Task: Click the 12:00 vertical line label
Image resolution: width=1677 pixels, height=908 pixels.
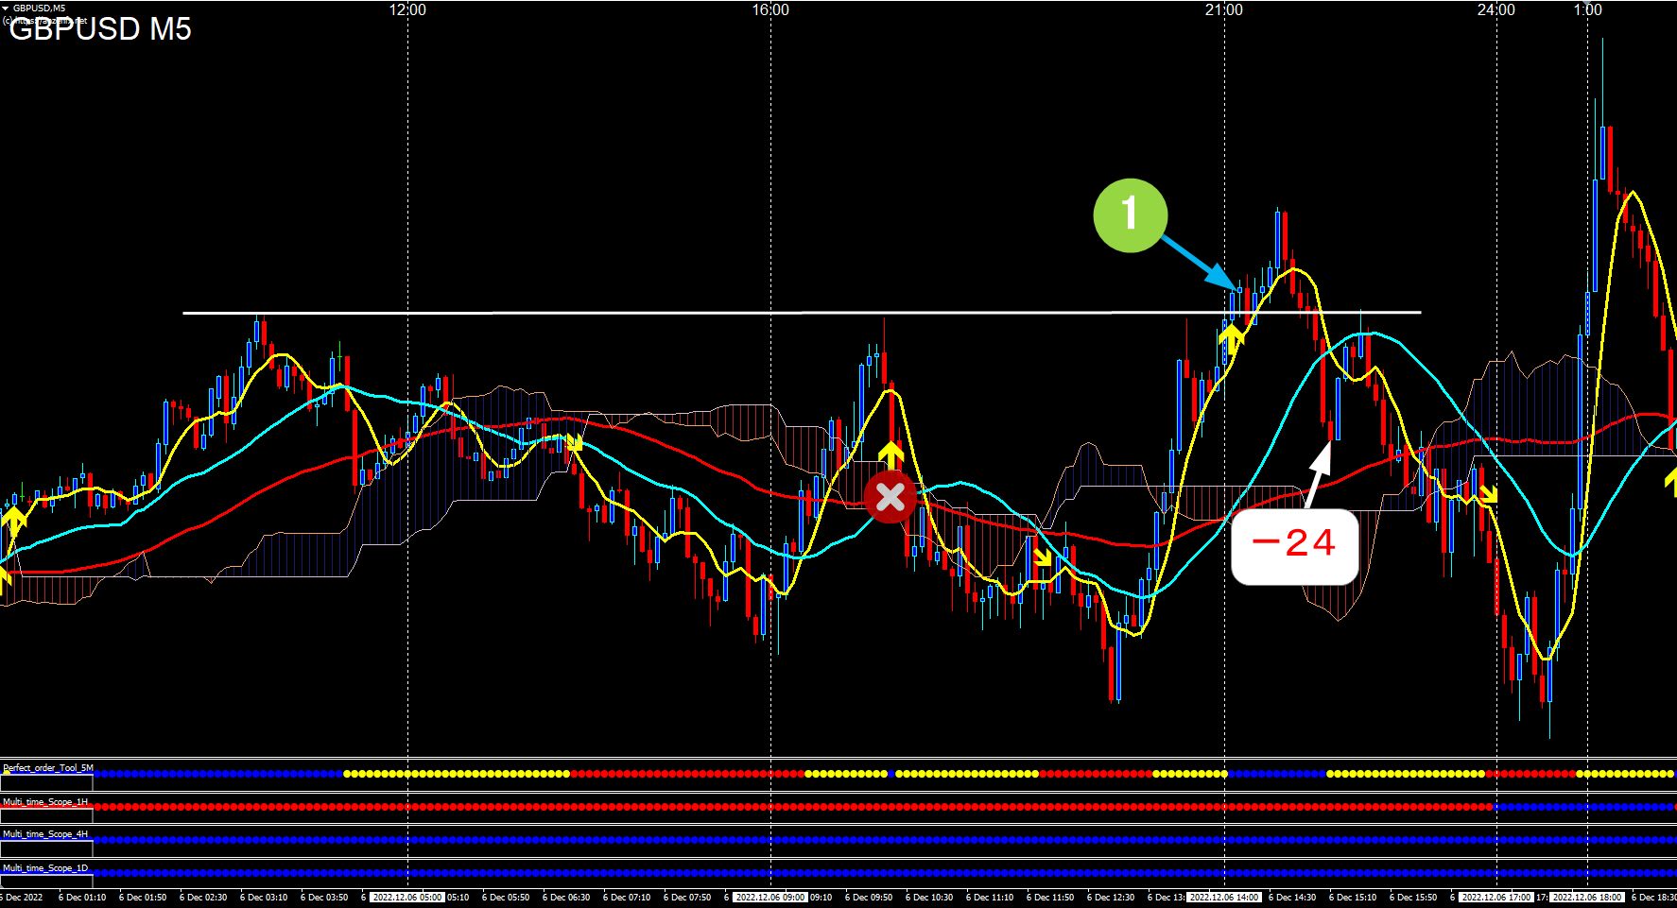Action: click(x=407, y=9)
